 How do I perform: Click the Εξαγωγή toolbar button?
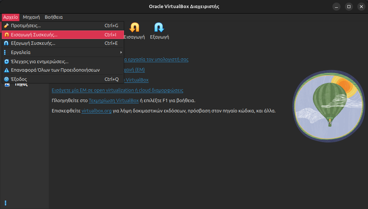(159, 31)
